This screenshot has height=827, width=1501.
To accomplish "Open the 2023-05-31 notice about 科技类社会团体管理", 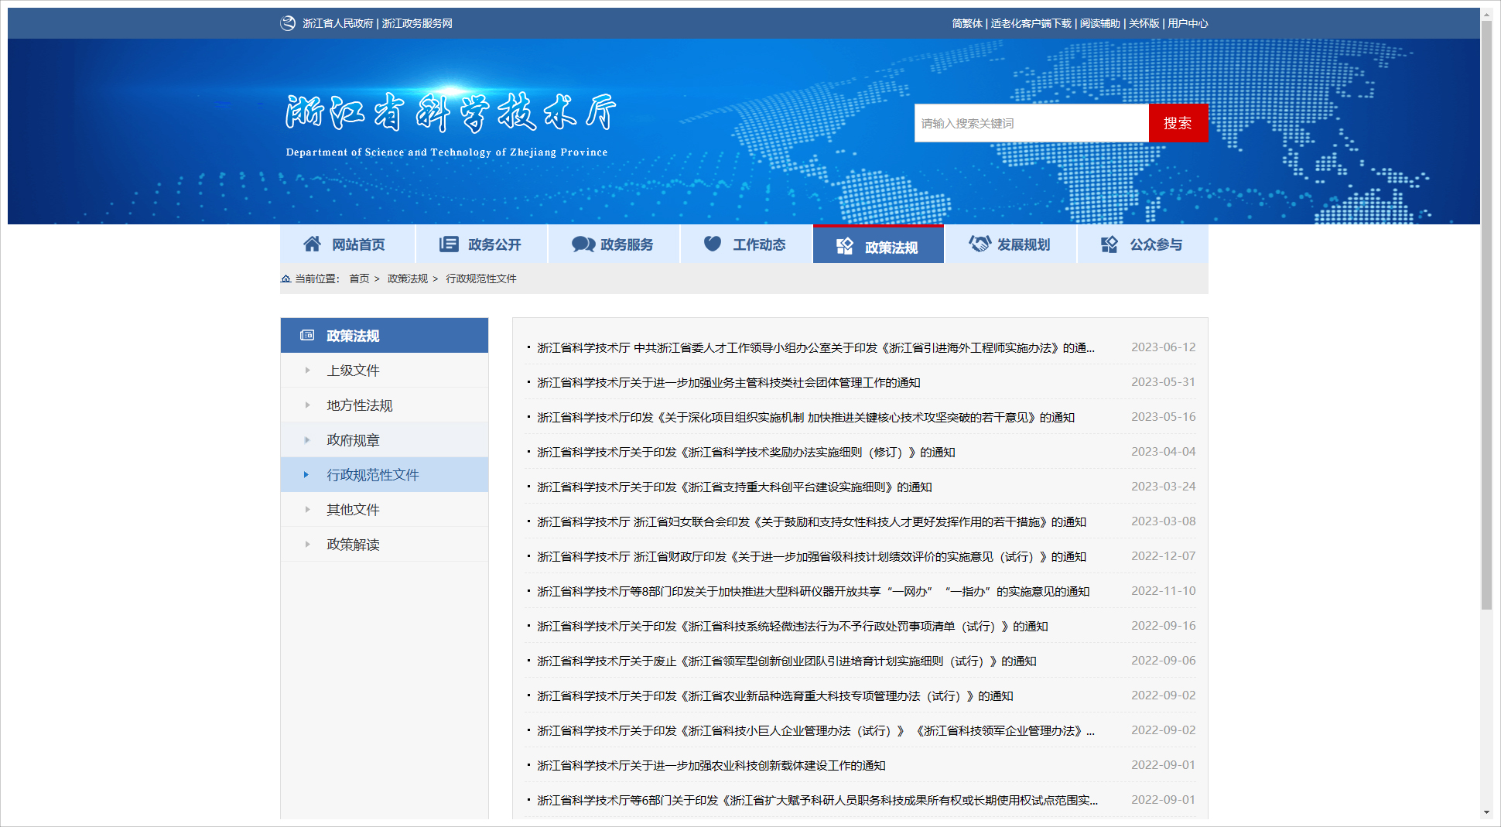I will click(728, 383).
